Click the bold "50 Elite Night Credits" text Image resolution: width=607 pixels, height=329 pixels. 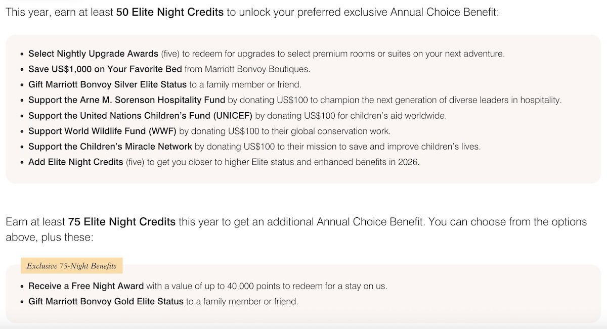point(169,12)
